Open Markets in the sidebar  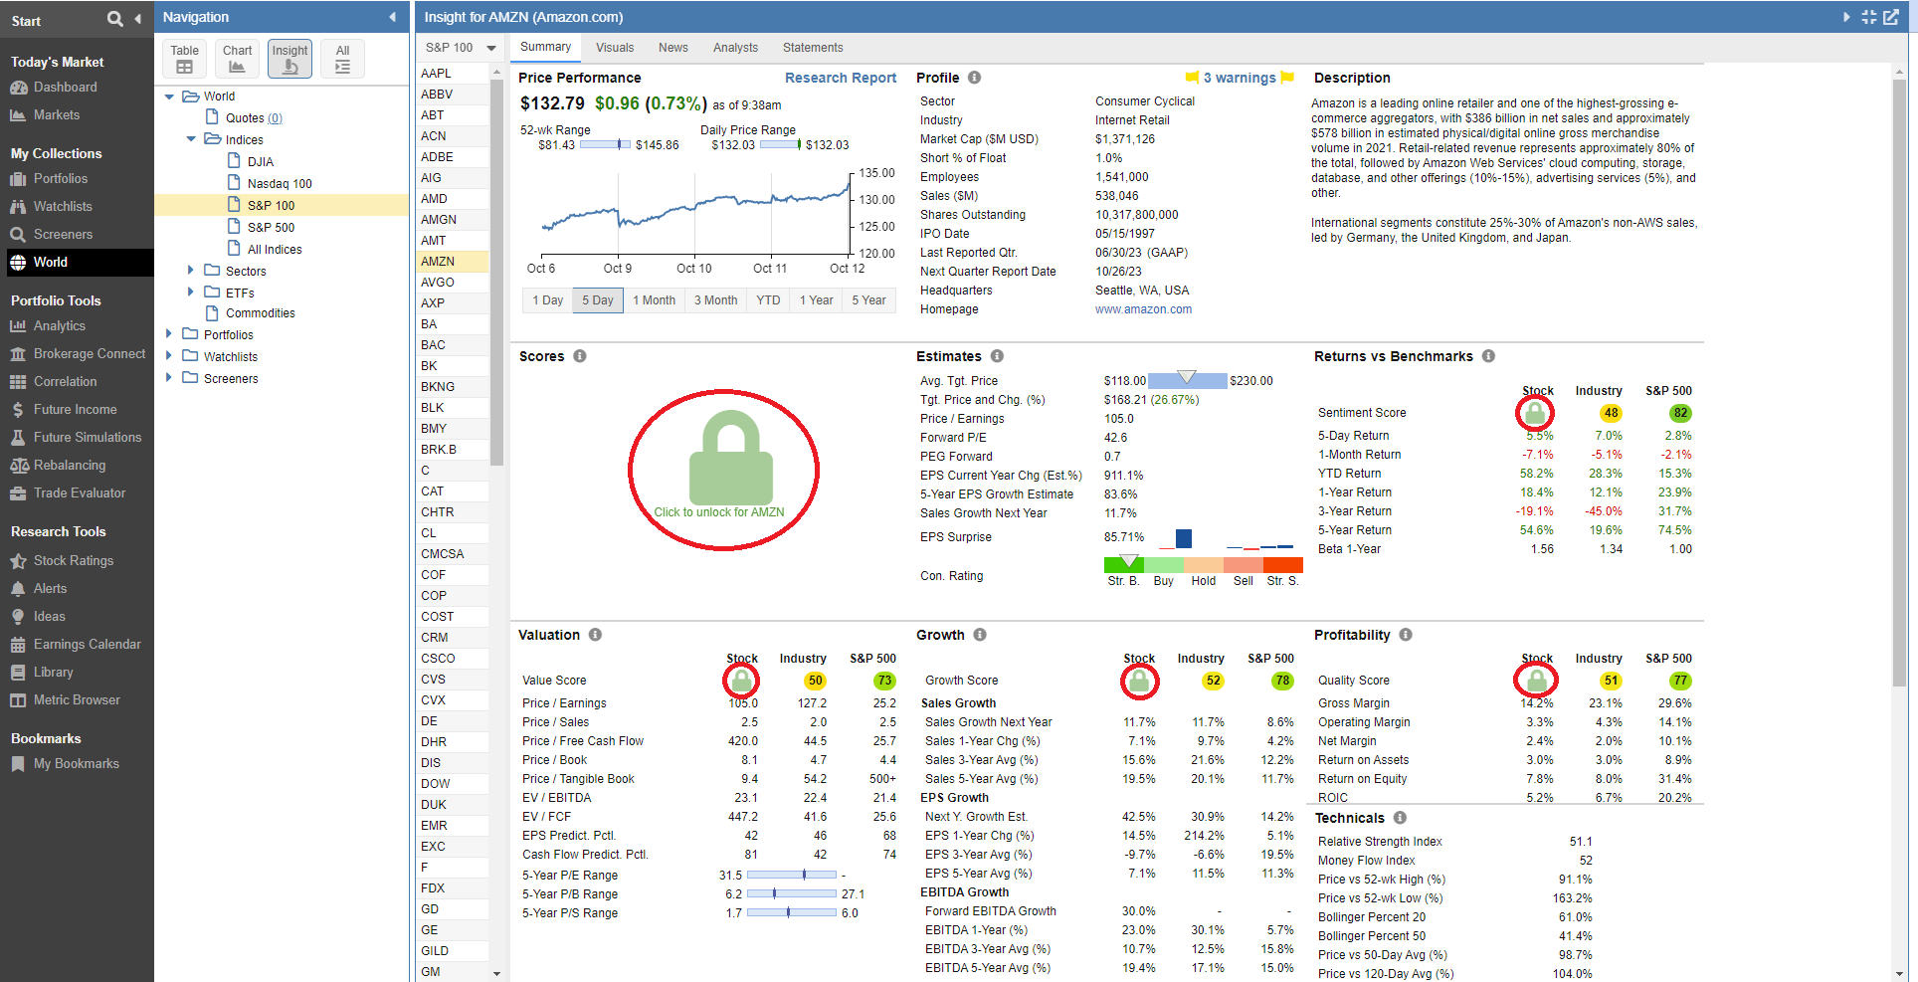pyautogui.click(x=56, y=115)
